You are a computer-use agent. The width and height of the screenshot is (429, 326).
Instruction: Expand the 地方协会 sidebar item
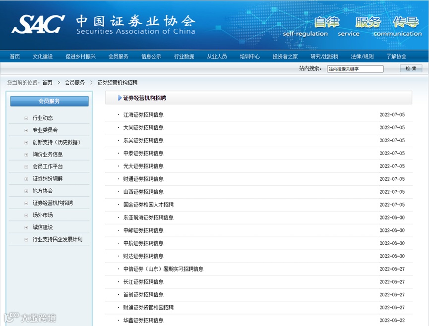[x=26, y=191]
